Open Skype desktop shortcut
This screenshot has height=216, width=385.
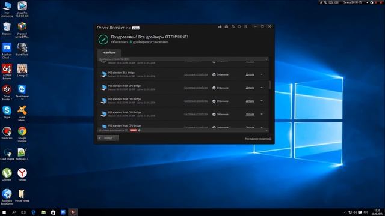tap(7, 112)
